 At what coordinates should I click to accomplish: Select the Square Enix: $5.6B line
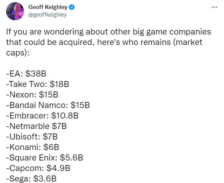pyautogui.click(x=45, y=158)
